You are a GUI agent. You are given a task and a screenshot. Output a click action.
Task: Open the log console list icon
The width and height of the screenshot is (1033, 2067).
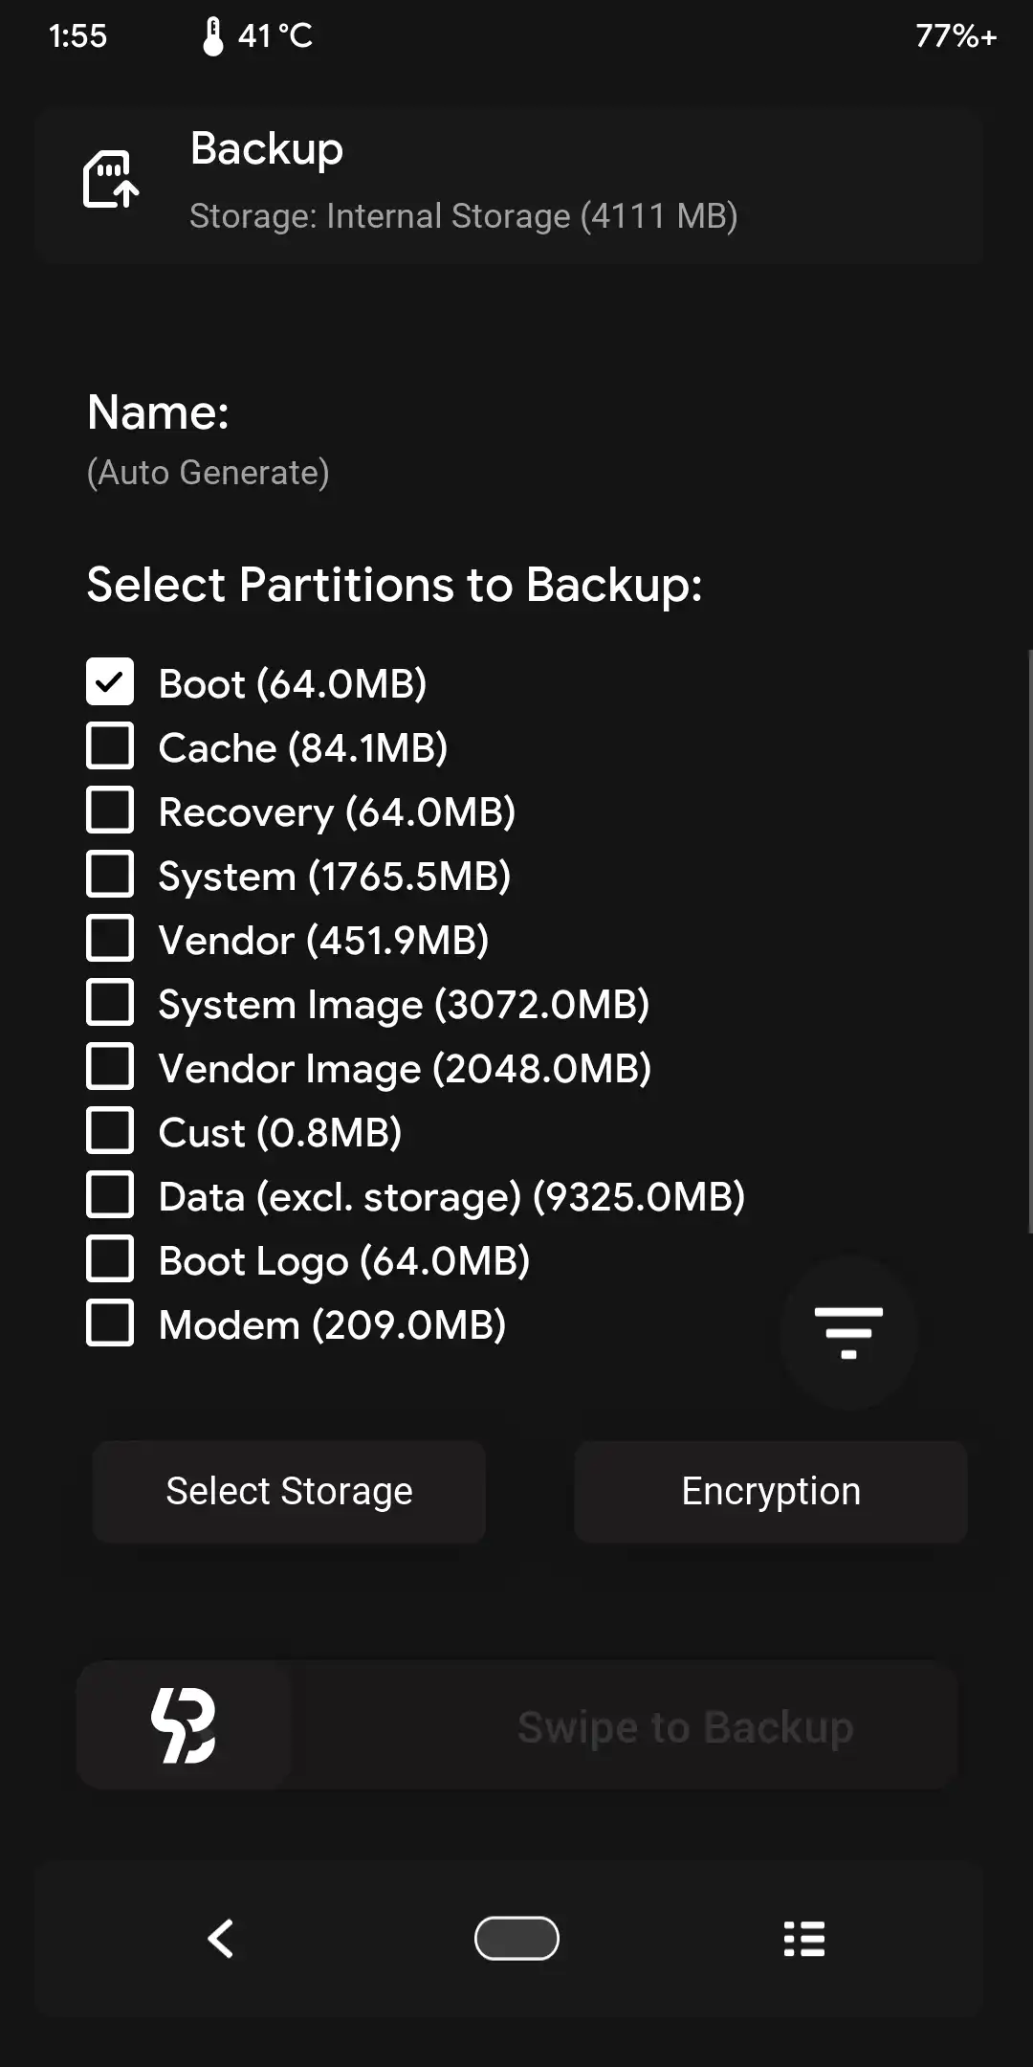click(803, 1939)
